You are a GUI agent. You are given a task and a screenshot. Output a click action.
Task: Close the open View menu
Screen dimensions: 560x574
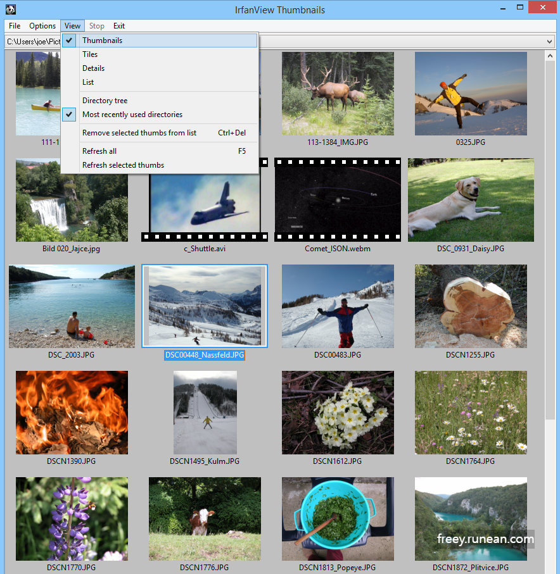tap(72, 26)
